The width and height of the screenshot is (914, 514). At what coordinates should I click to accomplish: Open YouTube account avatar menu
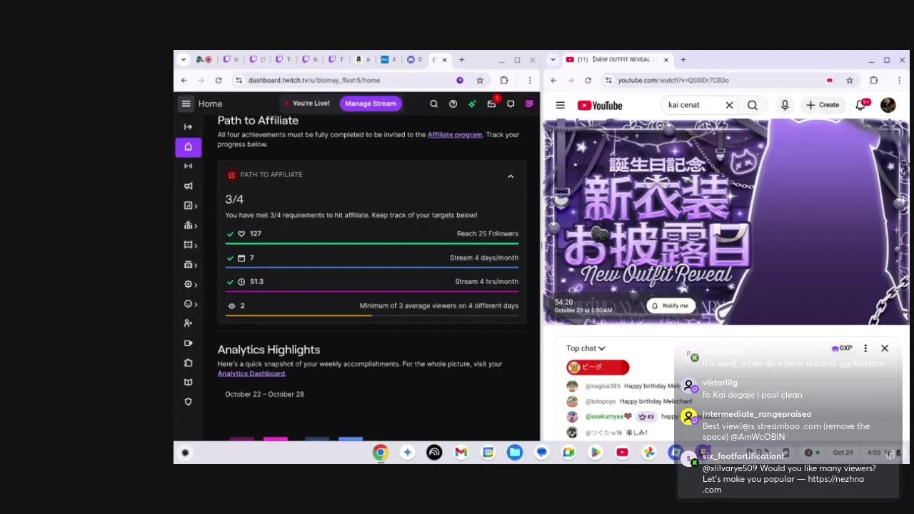888,106
